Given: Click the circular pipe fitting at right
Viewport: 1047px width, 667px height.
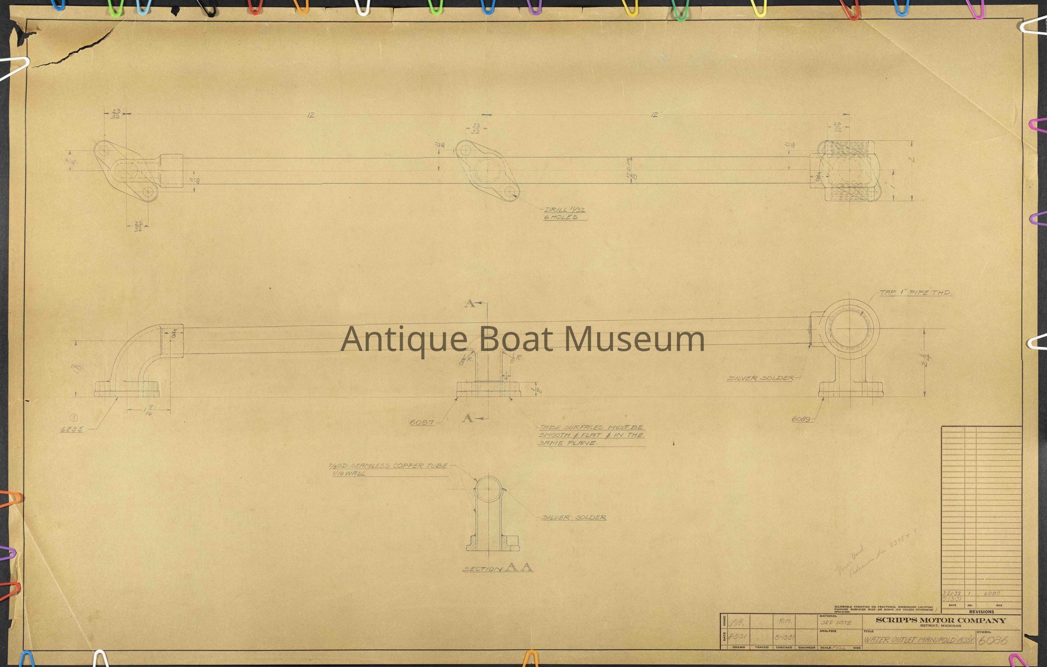Looking at the screenshot, I should [x=849, y=329].
